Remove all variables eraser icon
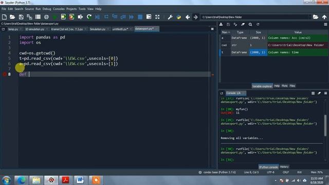 [243, 25]
